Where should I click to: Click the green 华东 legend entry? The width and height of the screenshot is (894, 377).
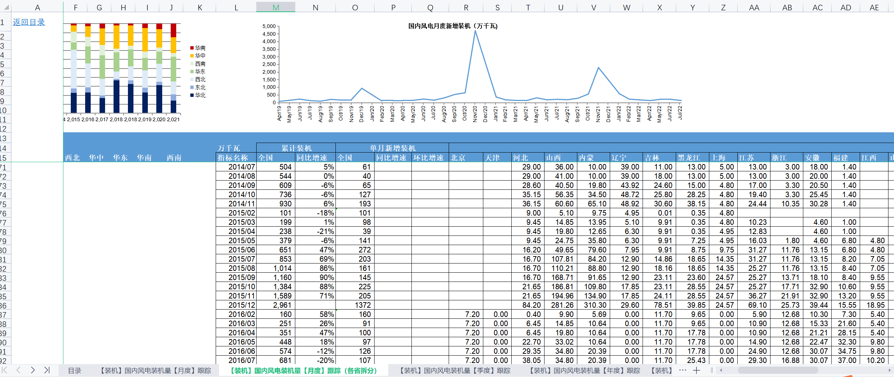tap(198, 71)
